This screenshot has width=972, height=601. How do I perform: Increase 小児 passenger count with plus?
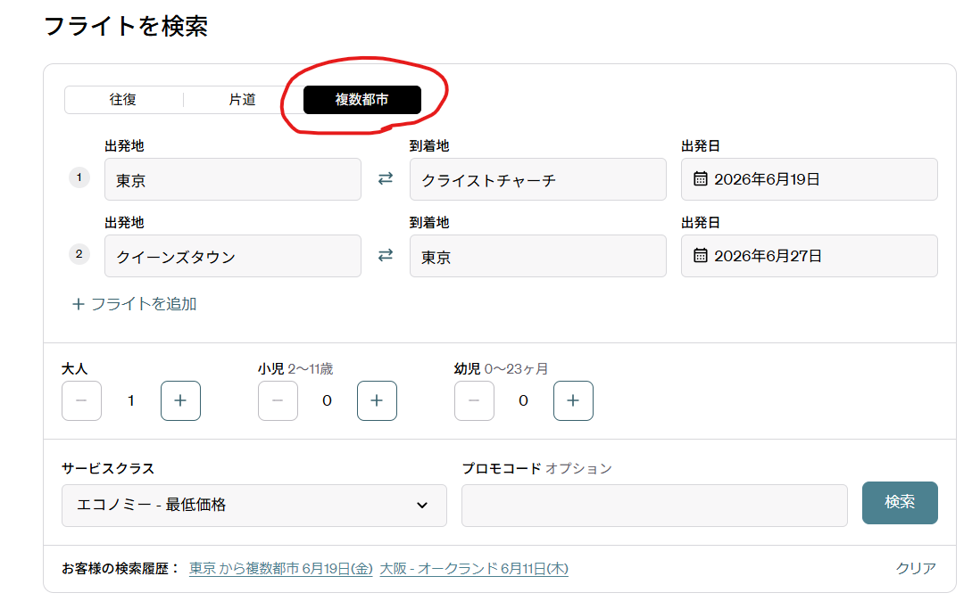(x=377, y=401)
